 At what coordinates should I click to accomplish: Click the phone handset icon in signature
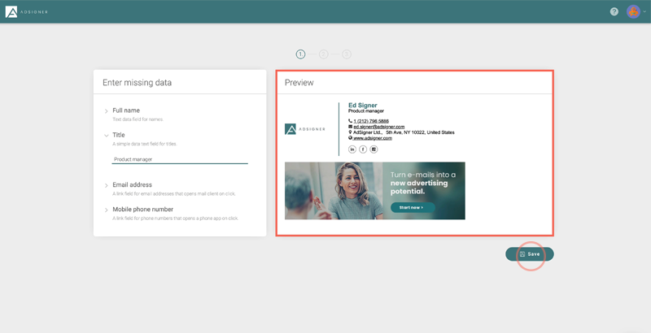(351, 121)
